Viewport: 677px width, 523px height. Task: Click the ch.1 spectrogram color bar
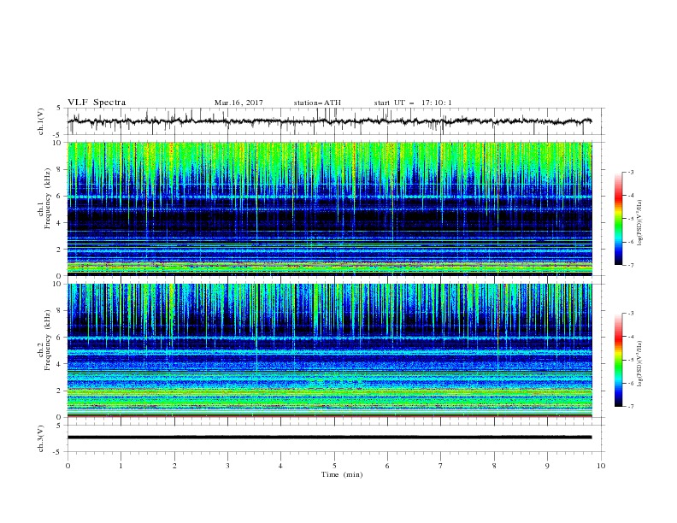click(x=618, y=219)
